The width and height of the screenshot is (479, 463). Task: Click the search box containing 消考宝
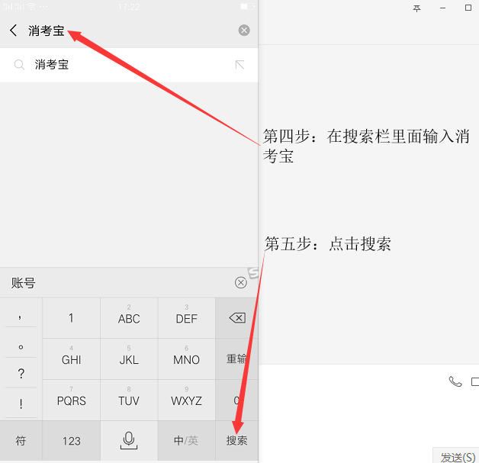[128, 31]
